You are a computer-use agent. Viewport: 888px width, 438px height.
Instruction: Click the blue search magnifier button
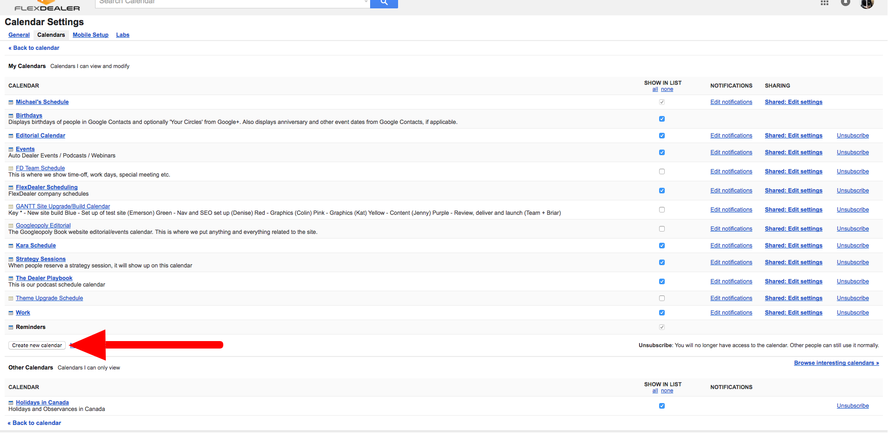point(384,3)
